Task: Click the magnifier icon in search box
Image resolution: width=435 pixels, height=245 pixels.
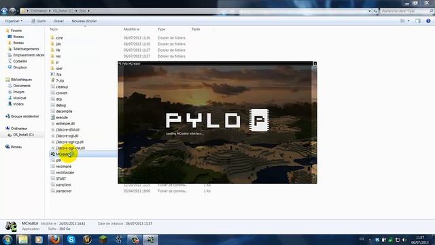Action: pyautogui.click(x=432, y=11)
